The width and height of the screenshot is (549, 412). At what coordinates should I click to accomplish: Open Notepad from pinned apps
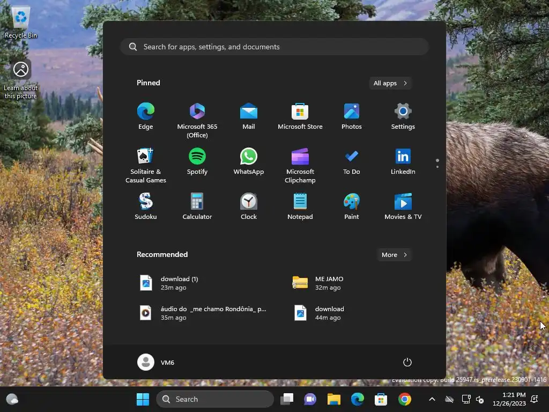[300, 207]
